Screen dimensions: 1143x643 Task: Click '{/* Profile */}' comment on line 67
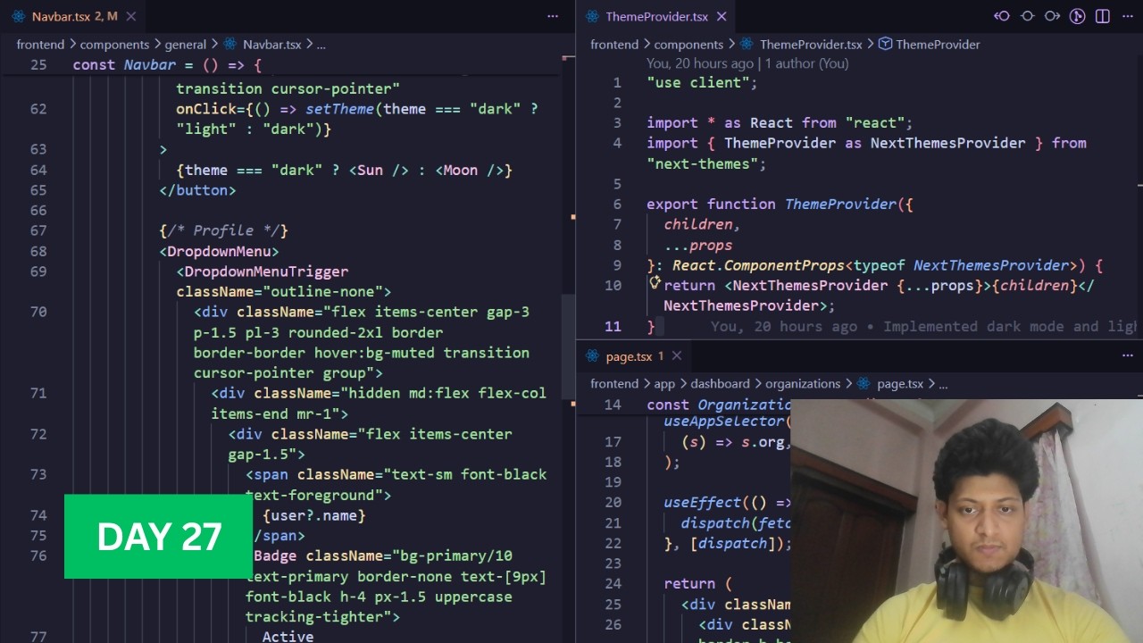223,230
